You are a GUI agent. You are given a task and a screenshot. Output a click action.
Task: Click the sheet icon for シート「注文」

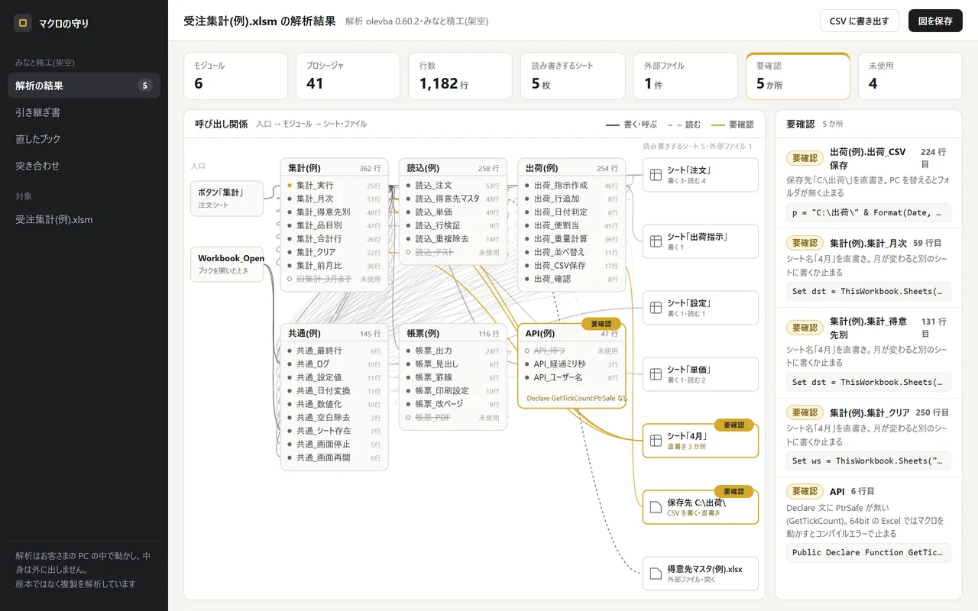click(655, 175)
